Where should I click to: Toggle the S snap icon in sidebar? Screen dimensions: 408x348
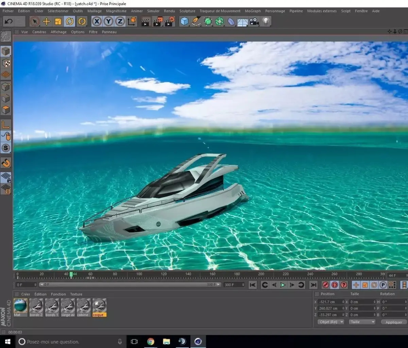6,147
